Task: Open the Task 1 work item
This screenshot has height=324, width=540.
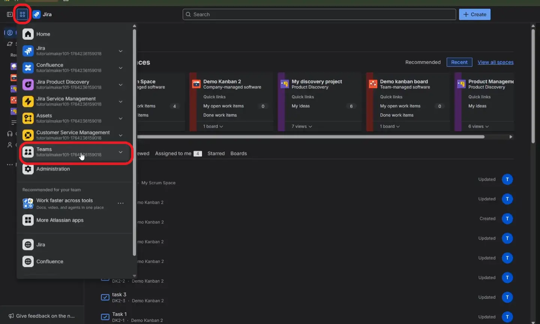Action: point(119,314)
